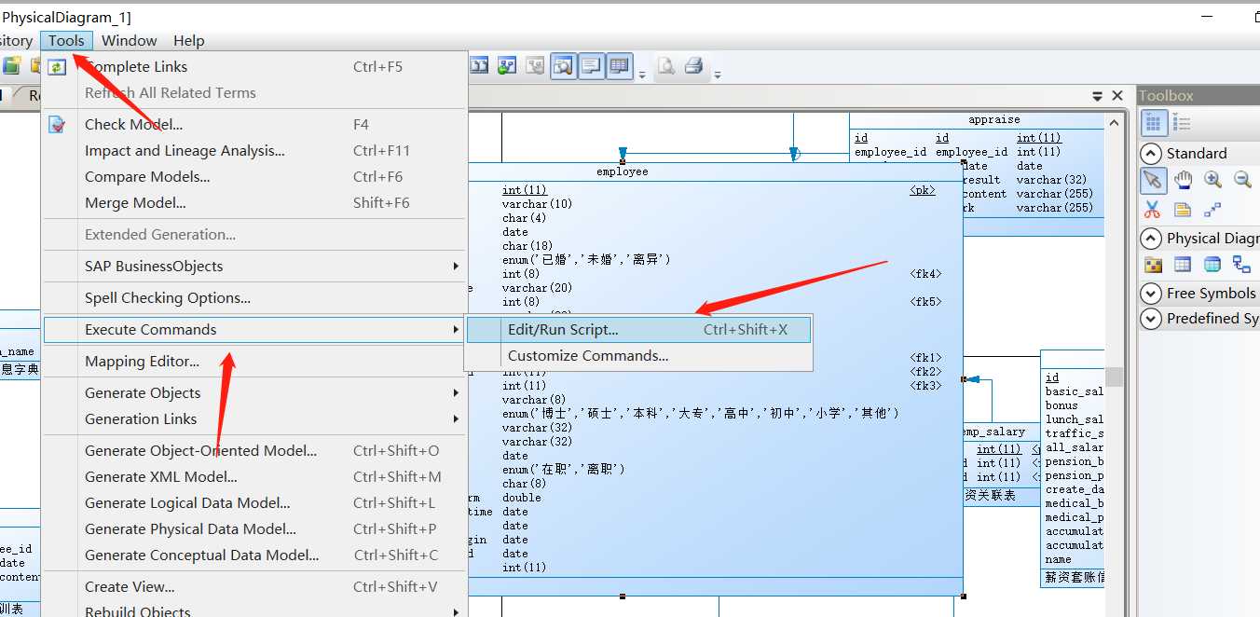This screenshot has height=617, width=1260.
Task: Select the Reference tool in Toolbox
Action: click(1242, 265)
